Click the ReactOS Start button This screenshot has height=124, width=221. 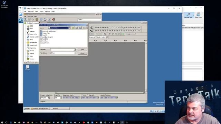(x=27, y=108)
